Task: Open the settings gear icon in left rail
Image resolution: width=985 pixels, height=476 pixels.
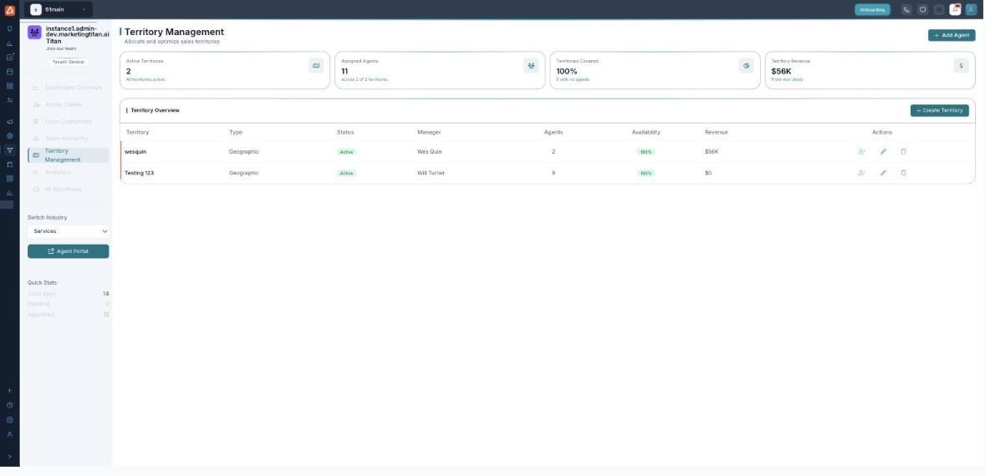Action: (9, 419)
